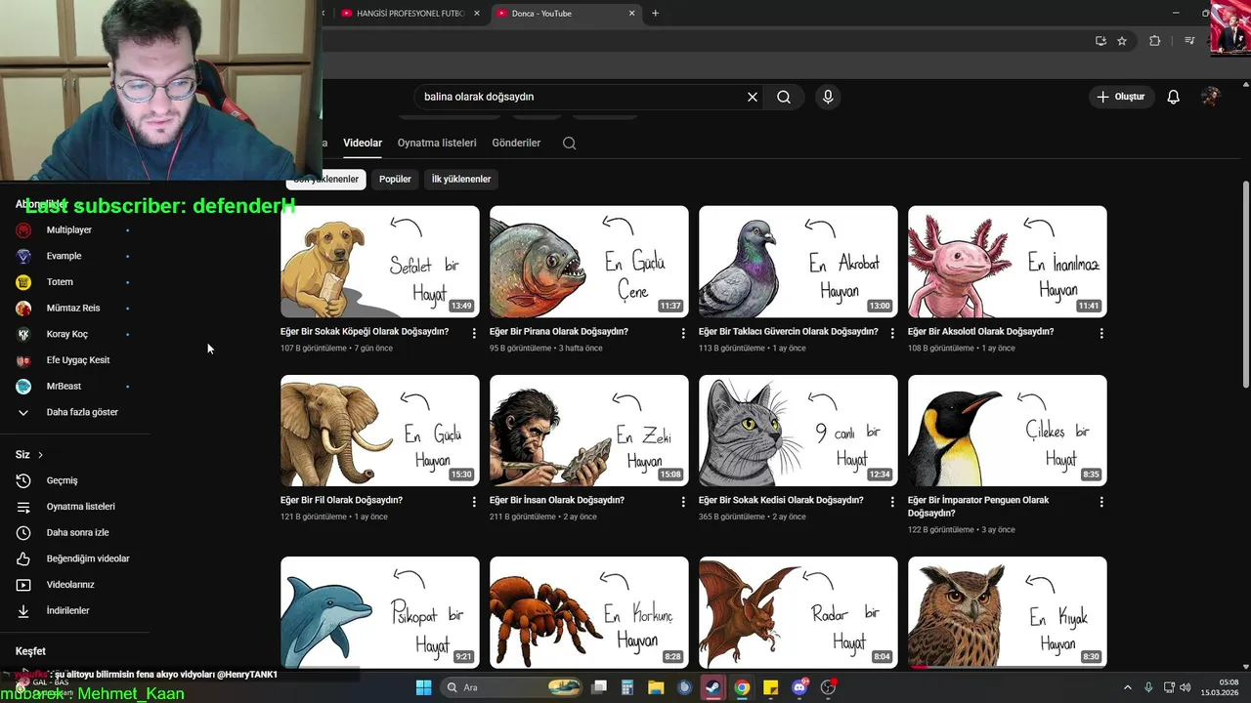Open Calculator from the taskbar
The height and width of the screenshot is (703, 1251).
pos(627,687)
